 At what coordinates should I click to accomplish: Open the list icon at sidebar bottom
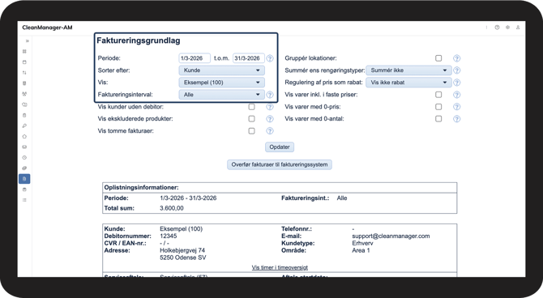coord(24,200)
